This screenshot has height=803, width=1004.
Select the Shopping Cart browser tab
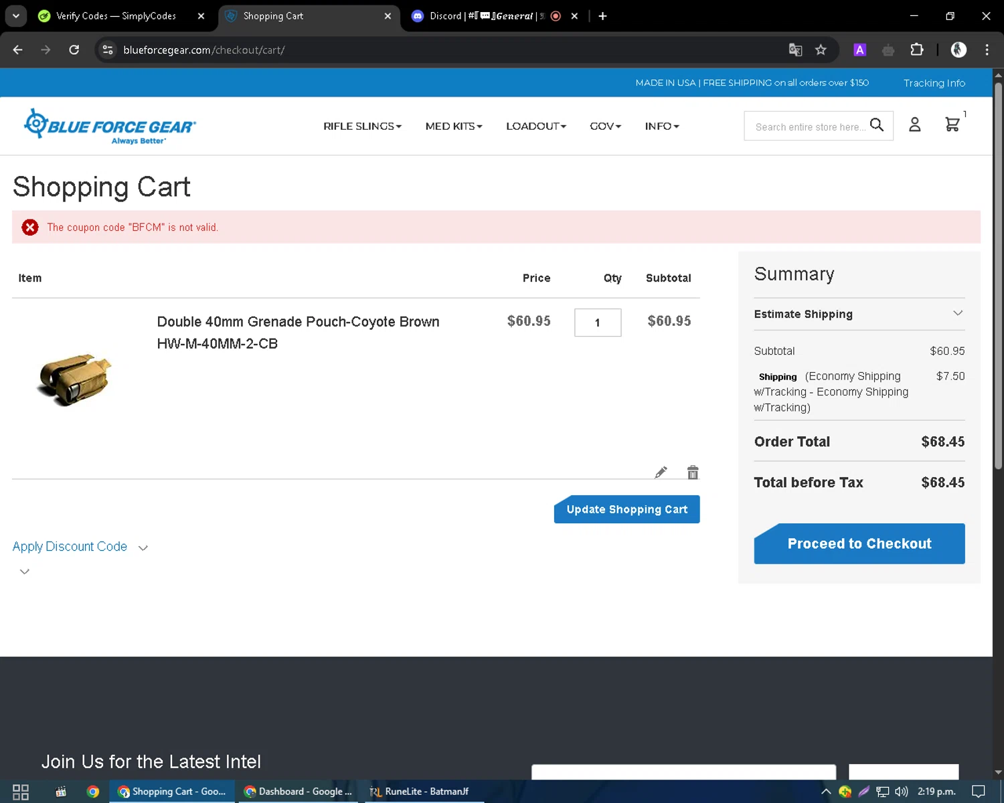(309, 16)
